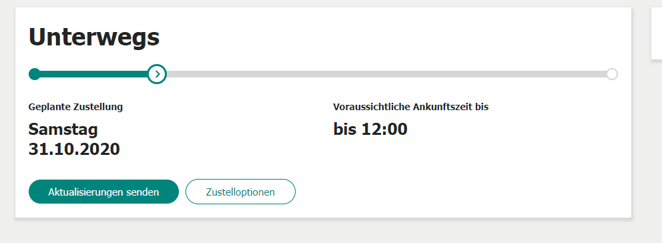The image size is (662, 243).
Task: Click the gray page background below card
Action: [x=324, y=231]
